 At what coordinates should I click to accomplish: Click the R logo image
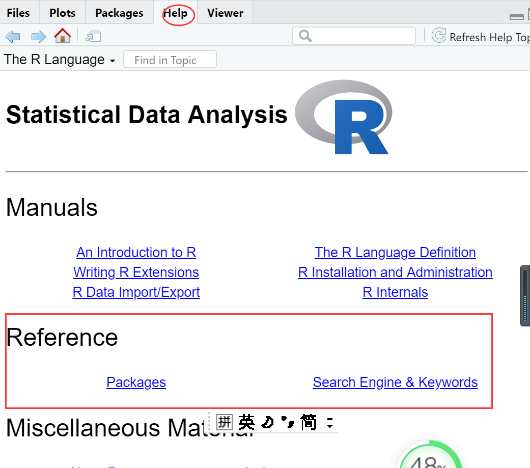pos(344,117)
